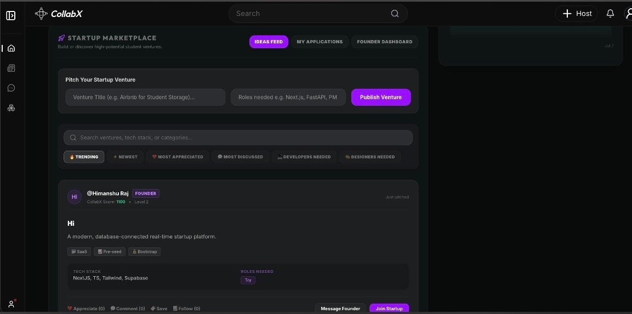Open notifications bell icon
Viewport: 632px width, 314px height.
tap(610, 14)
